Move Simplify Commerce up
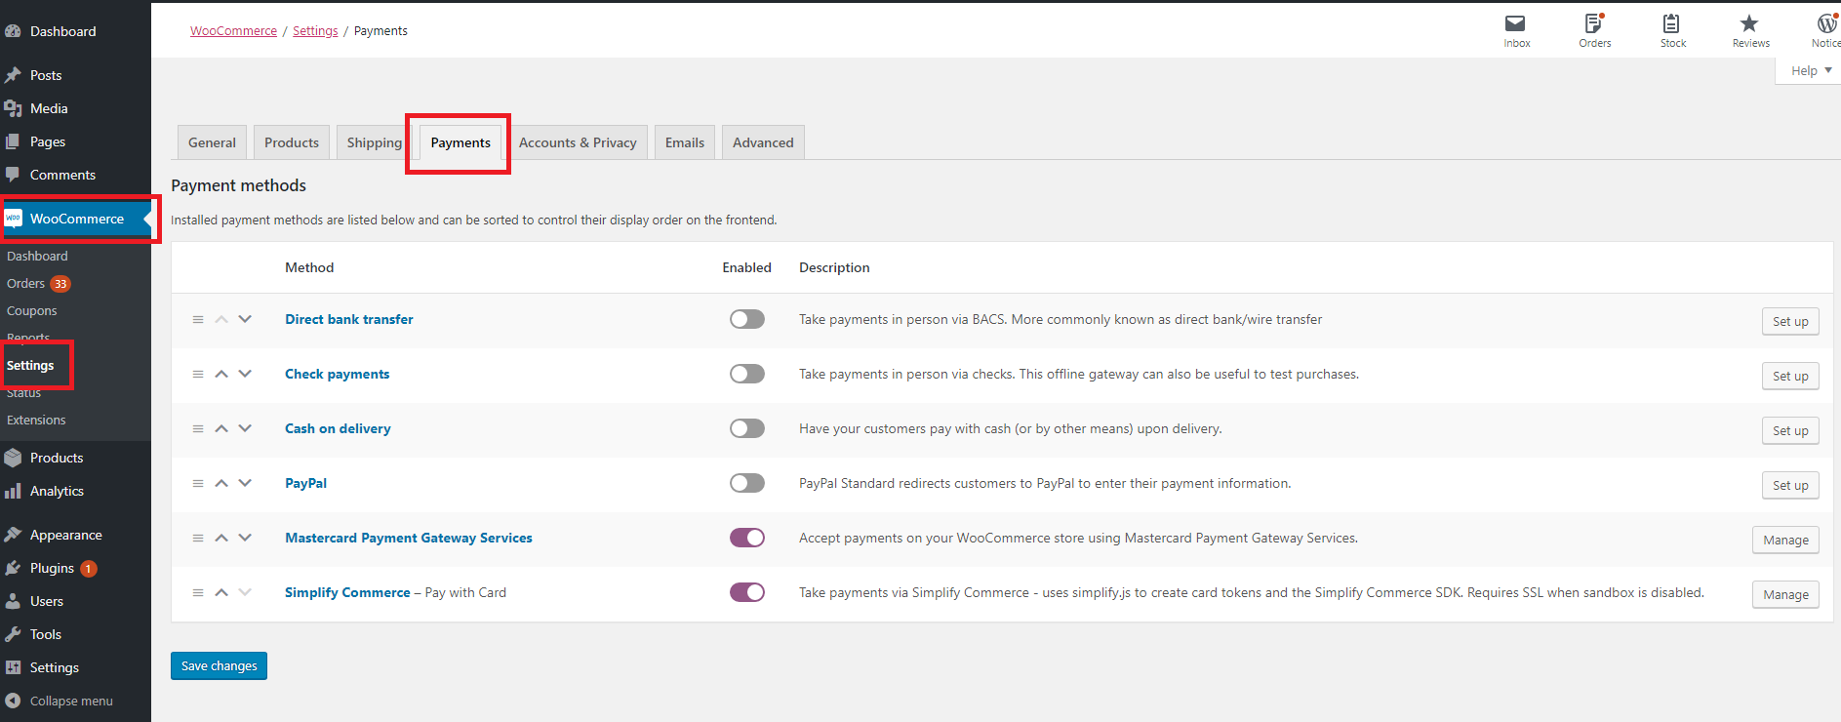This screenshot has width=1841, height=722. pos(221,592)
